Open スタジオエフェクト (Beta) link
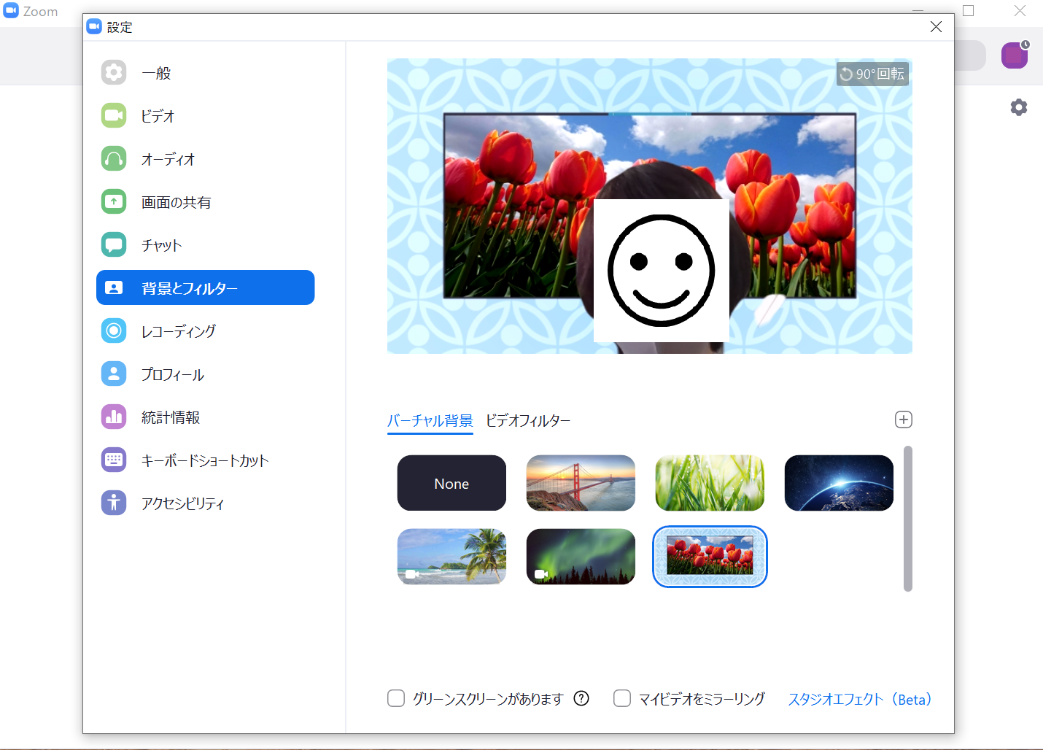 (860, 699)
